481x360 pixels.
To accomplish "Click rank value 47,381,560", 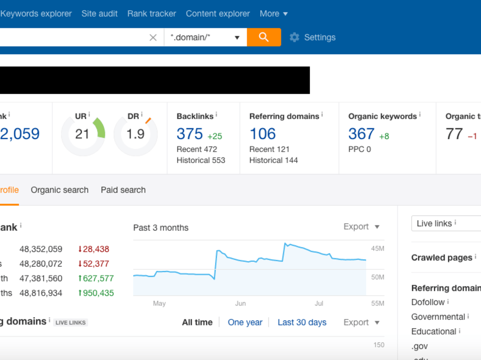I will pyautogui.click(x=41, y=278).
